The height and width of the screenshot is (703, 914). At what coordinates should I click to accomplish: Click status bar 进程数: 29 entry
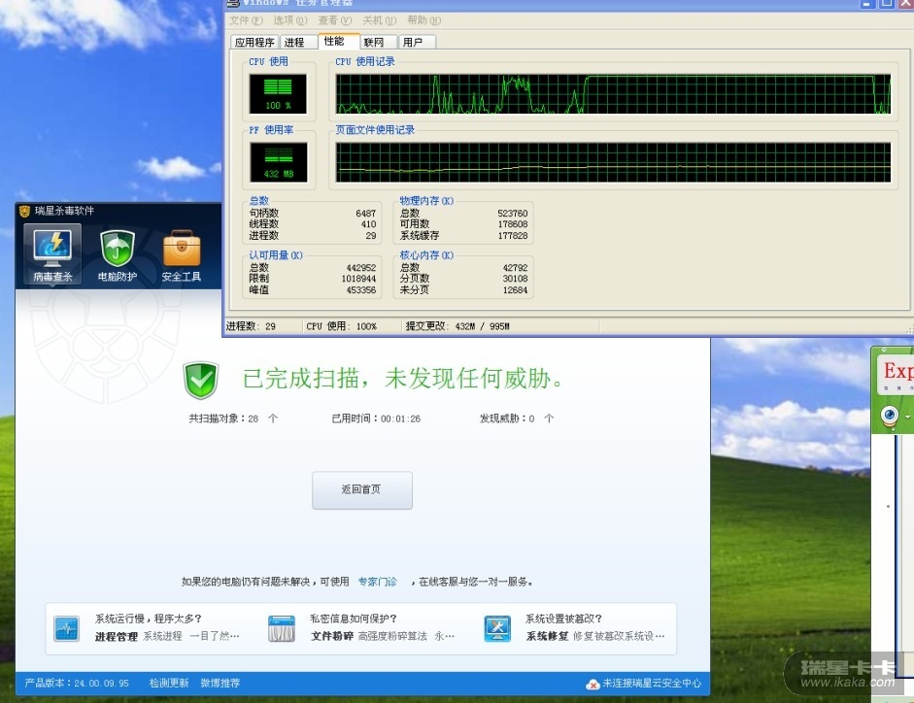[251, 326]
